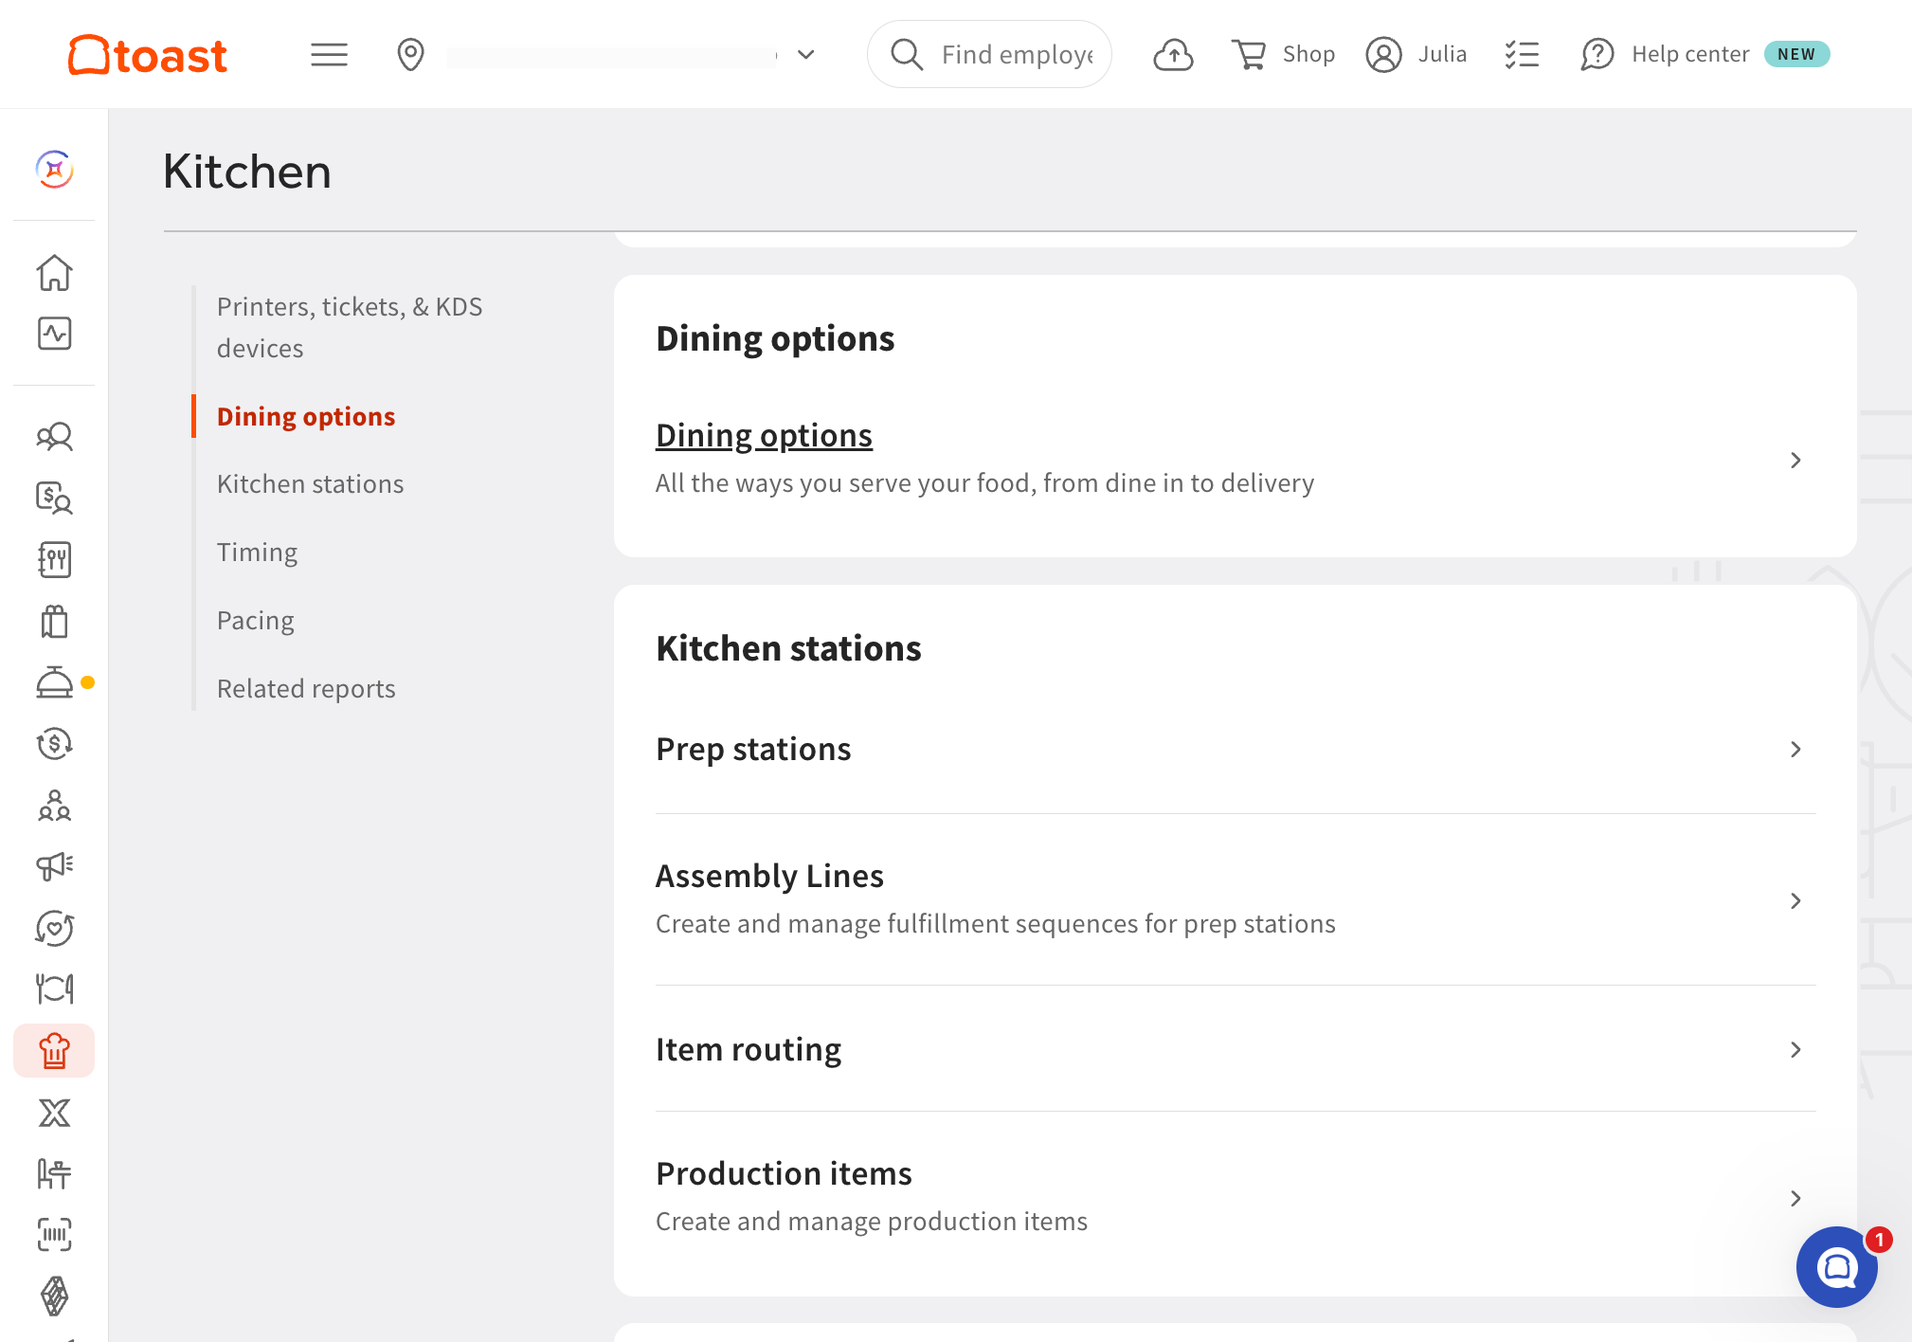
Task: Jump to the Timing section
Action: coord(257,552)
